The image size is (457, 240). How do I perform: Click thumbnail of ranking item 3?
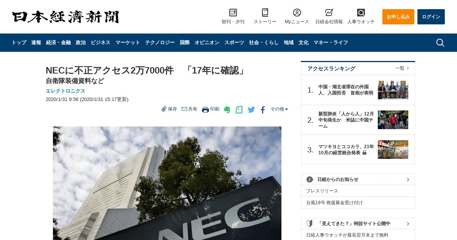coord(393,149)
